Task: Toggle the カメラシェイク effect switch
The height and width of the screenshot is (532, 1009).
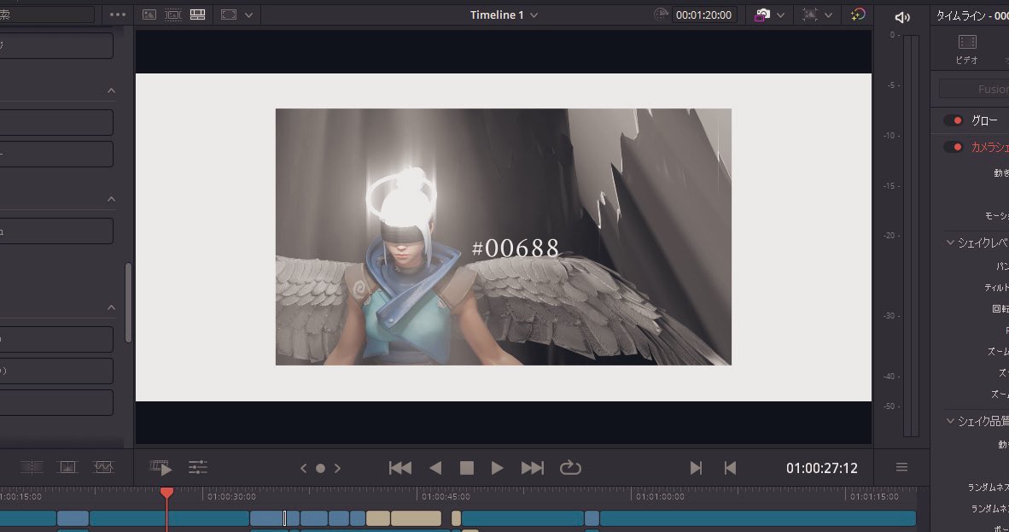Action: [953, 147]
